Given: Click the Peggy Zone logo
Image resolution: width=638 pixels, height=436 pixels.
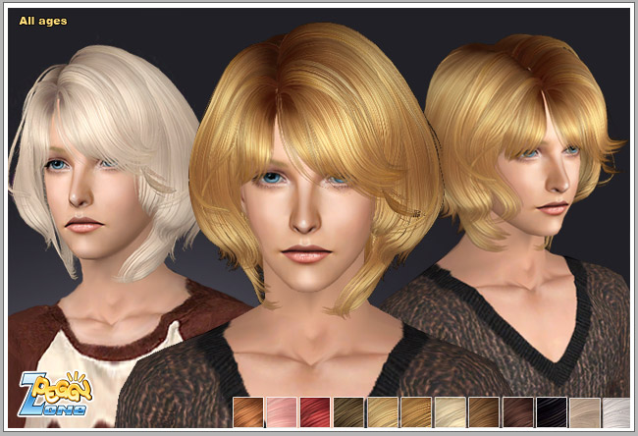Looking at the screenshot, I should 55,394.
